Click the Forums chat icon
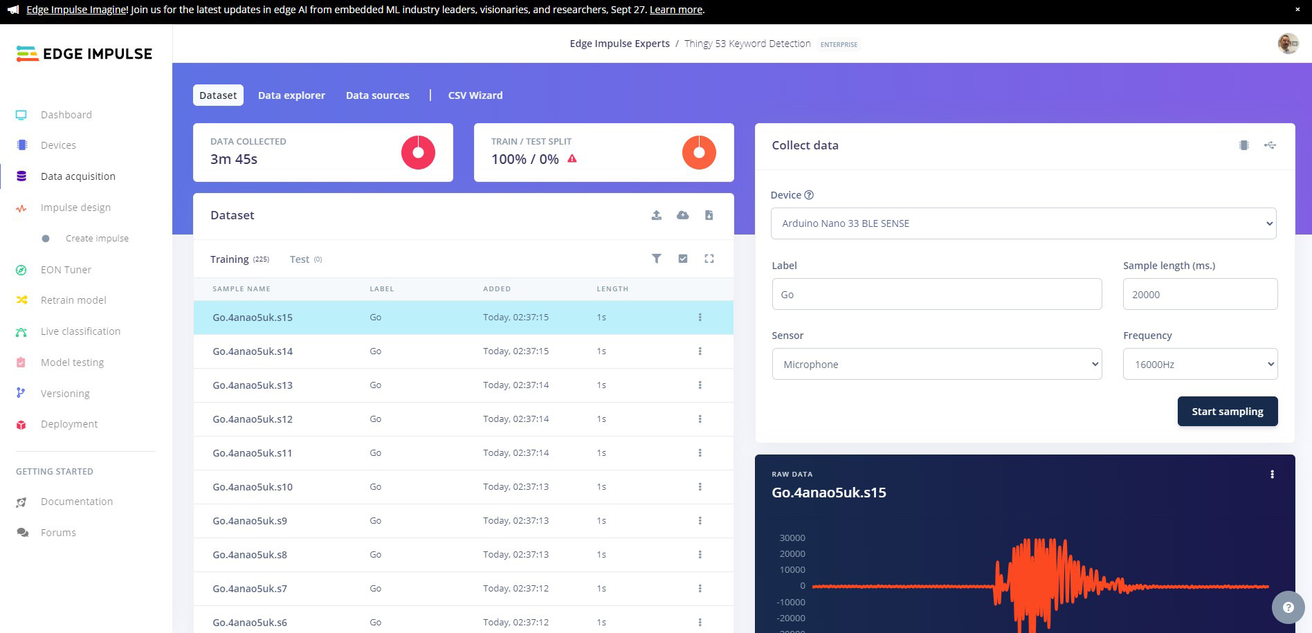 tap(22, 533)
